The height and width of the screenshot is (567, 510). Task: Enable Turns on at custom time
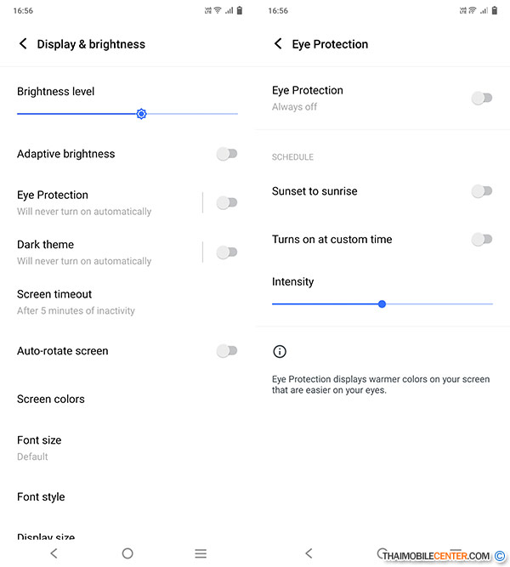click(481, 240)
